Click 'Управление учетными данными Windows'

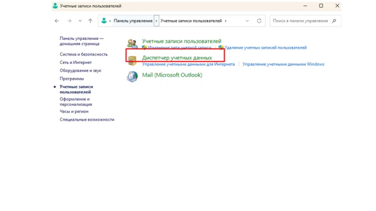click(x=283, y=64)
